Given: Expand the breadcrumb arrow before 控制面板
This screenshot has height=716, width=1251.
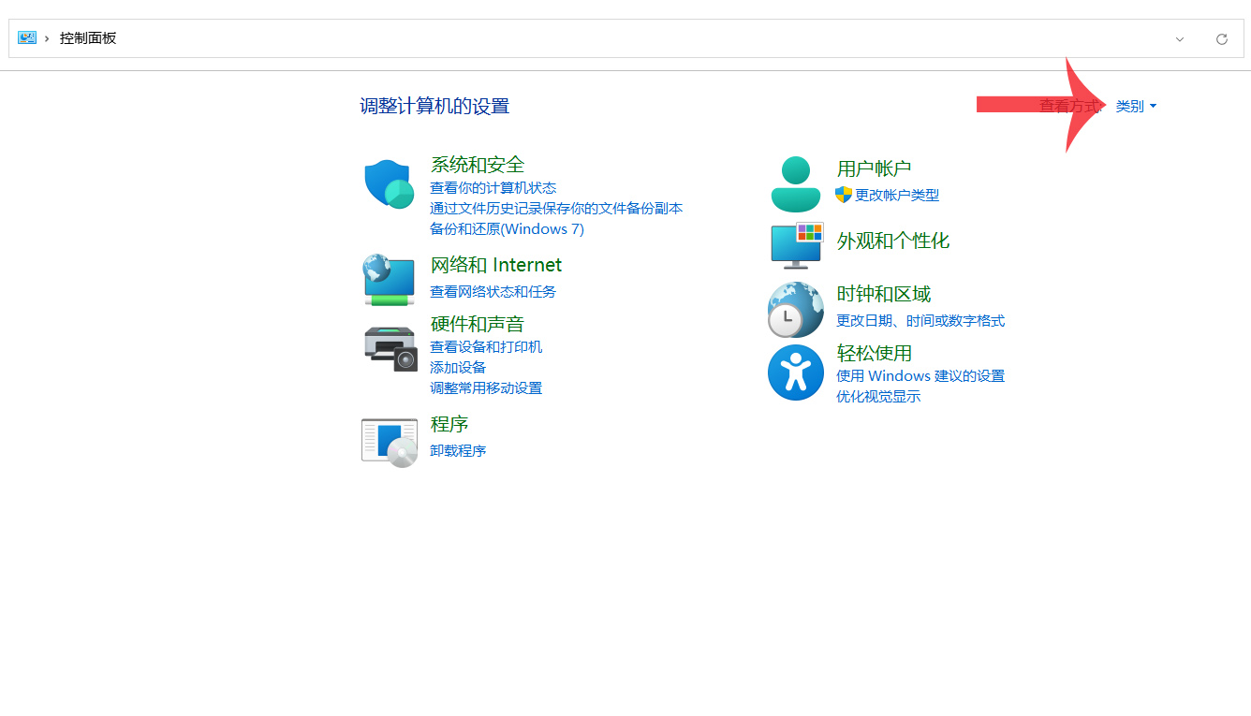Looking at the screenshot, I should pyautogui.click(x=47, y=38).
